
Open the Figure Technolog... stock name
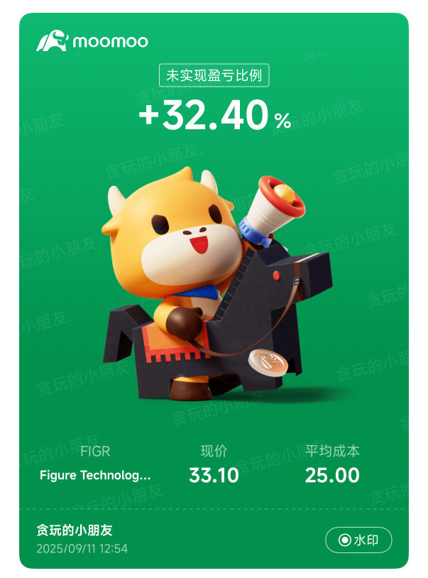[x=95, y=475]
